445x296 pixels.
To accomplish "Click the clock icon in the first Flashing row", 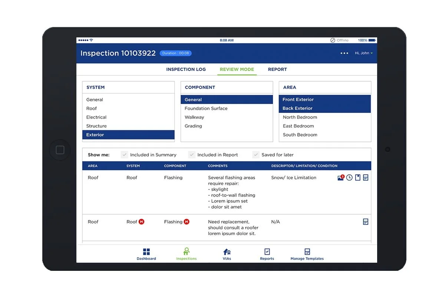I will [x=349, y=178].
